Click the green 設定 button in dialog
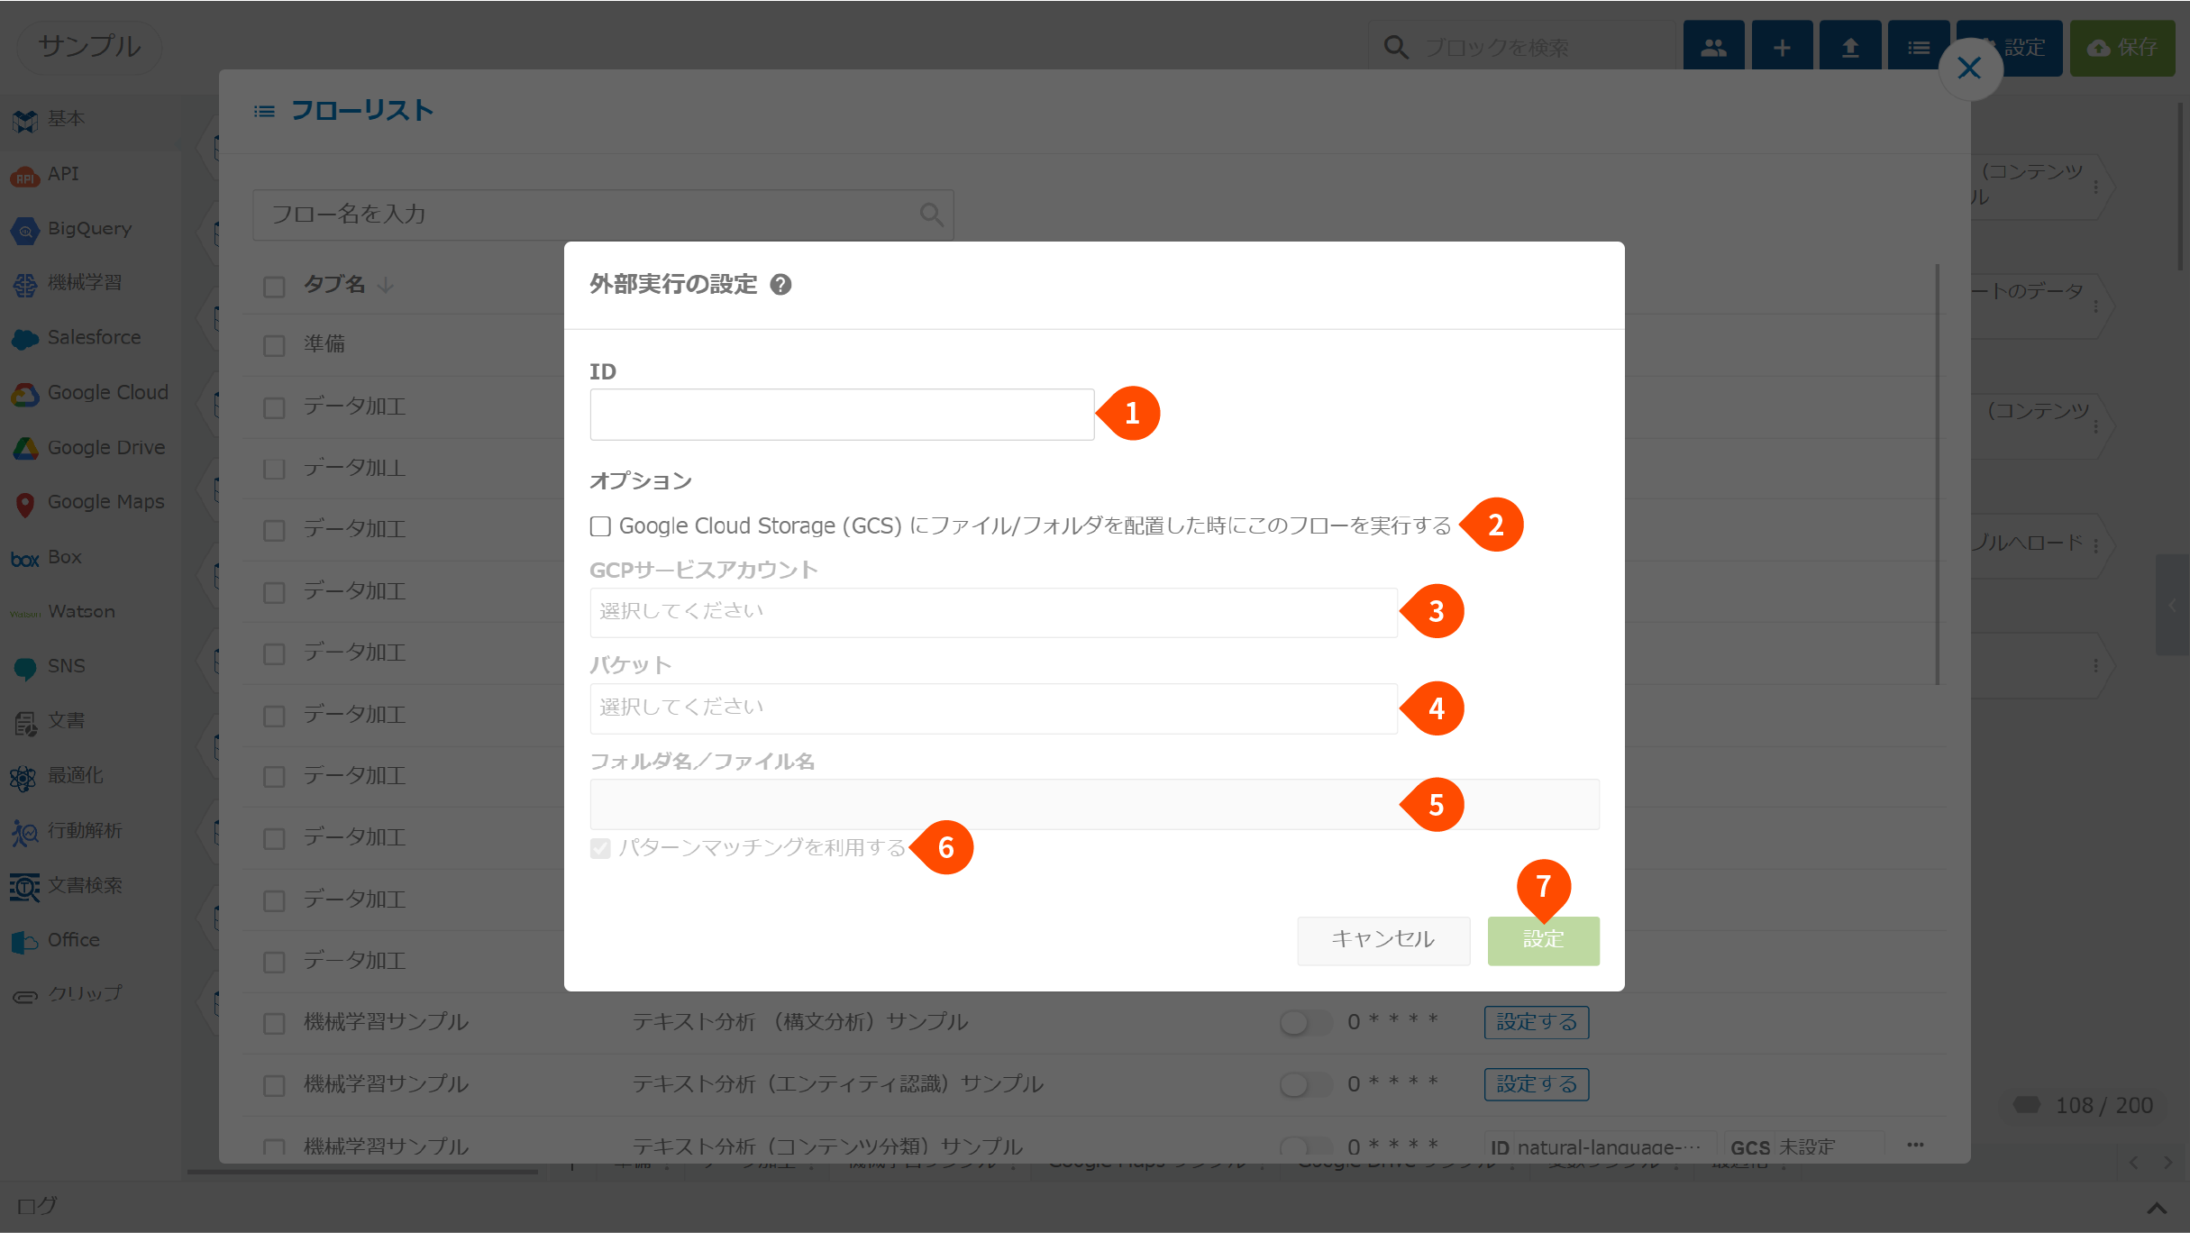The width and height of the screenshot is (2190, 1233). pos(1543,940)
